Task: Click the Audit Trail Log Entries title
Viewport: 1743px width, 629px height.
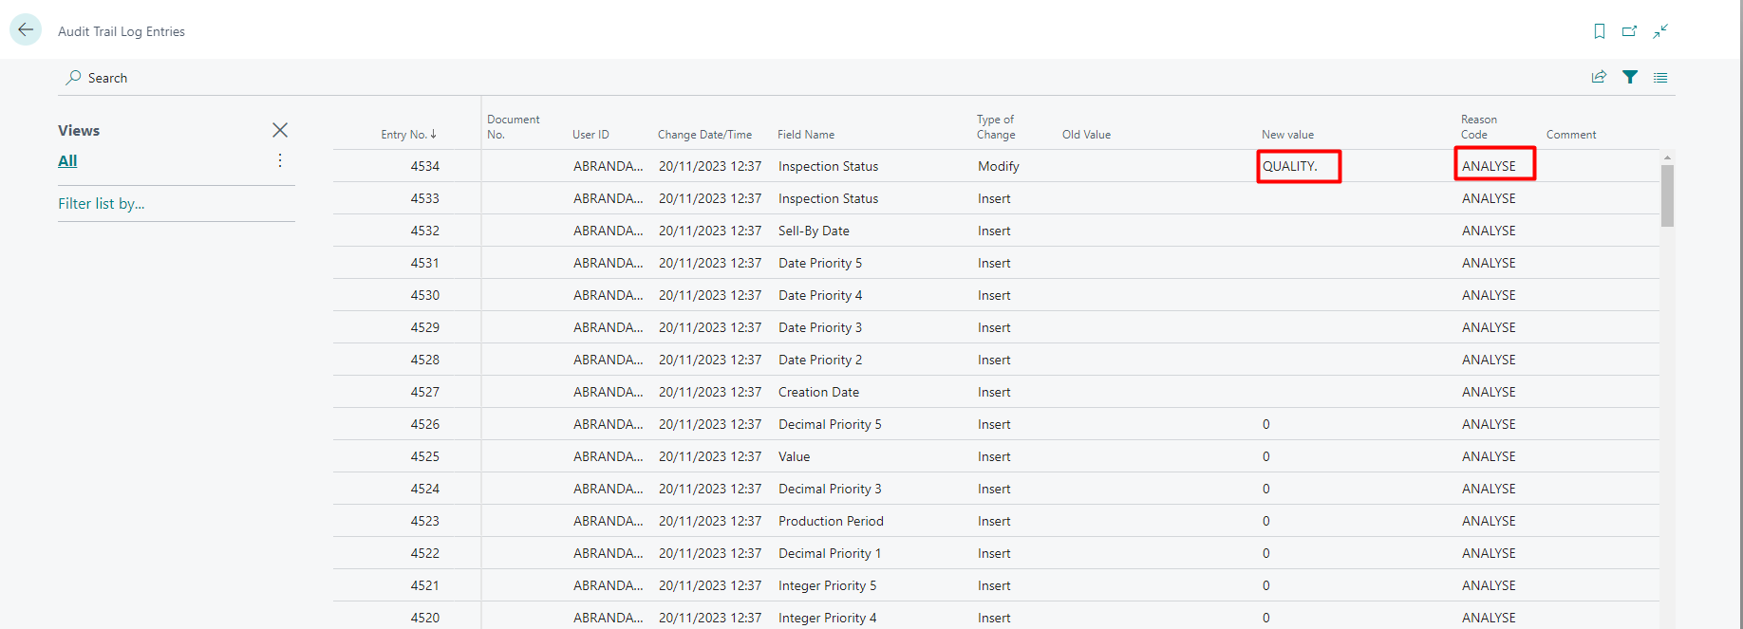Action: tap(122, 31)
